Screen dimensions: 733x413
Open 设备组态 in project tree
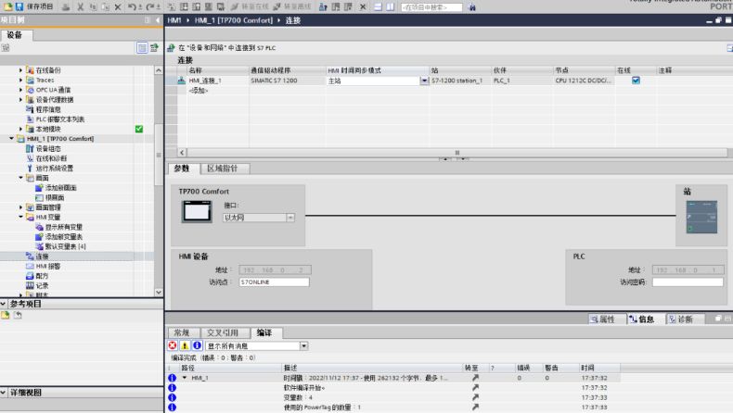[48, 148]
